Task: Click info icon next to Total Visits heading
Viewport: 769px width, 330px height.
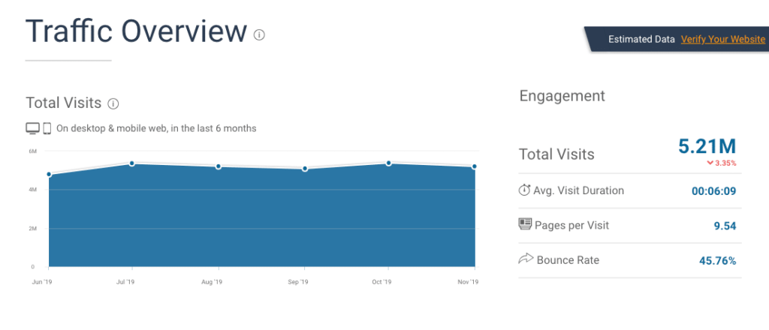Action: (113, 103)
